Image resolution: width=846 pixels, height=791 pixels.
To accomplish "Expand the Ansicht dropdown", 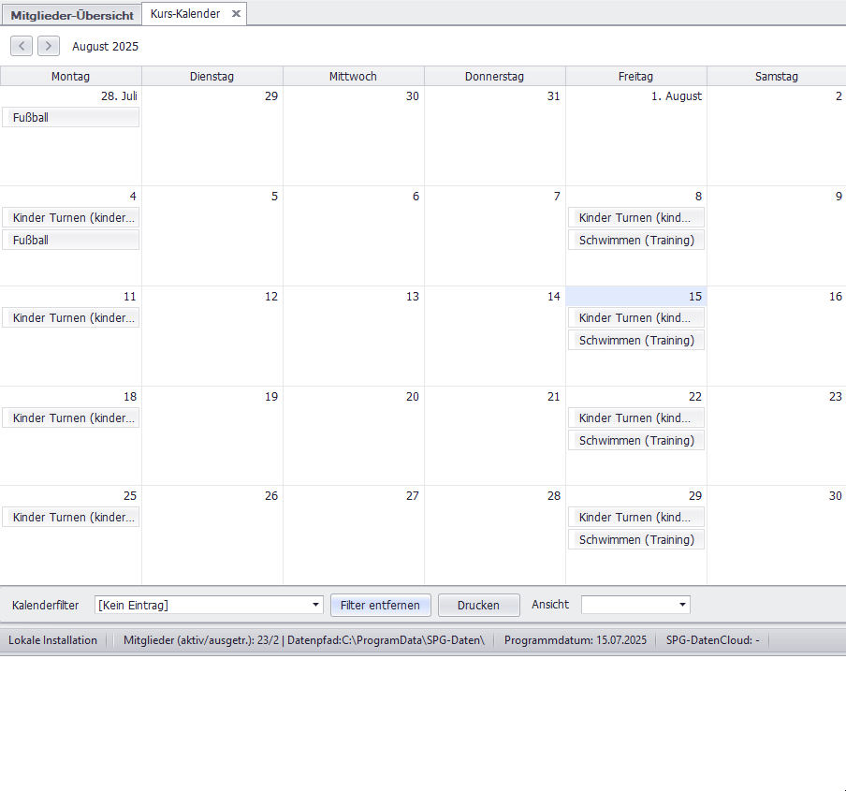I will [683, 606].
